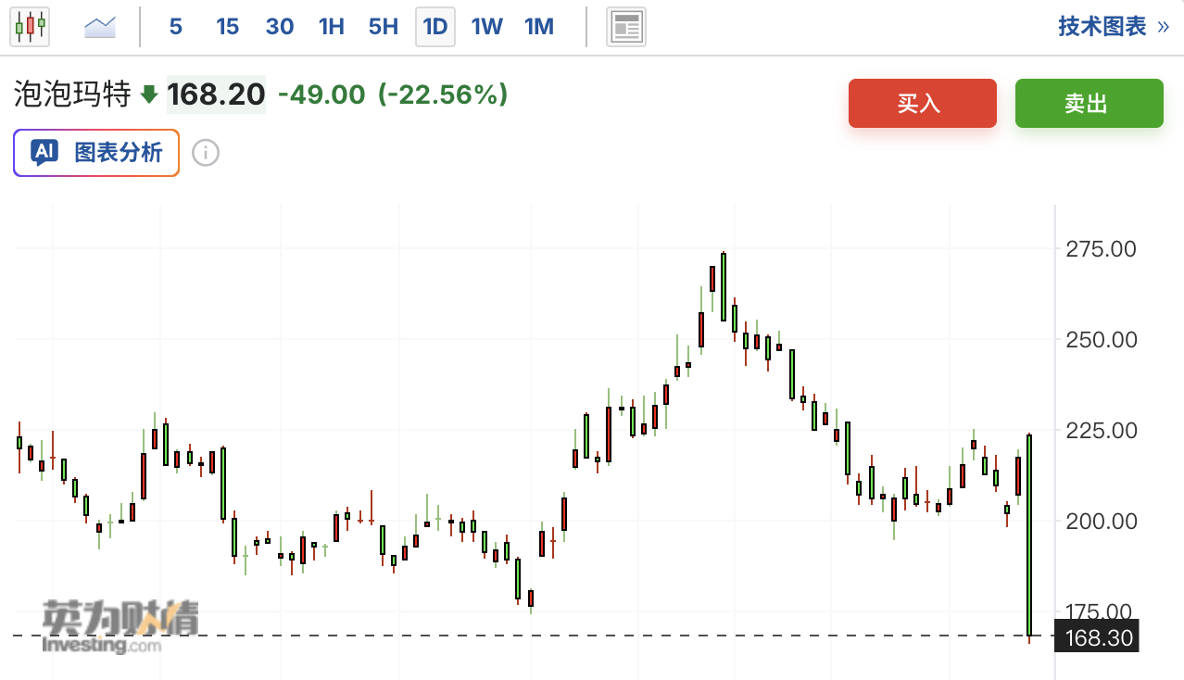The width and height of the screenshot is (1184, 680).
Task: Choose the 5H interval option
Action: [384, 27]
